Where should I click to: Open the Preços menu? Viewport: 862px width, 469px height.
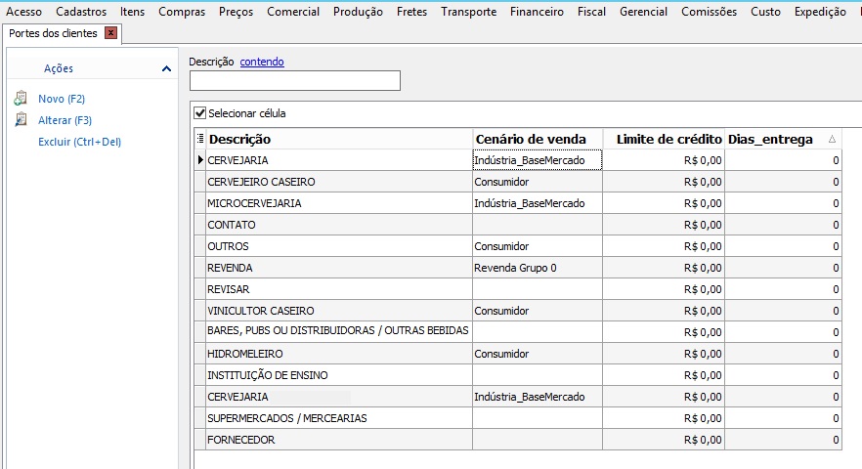click(236, 12)
